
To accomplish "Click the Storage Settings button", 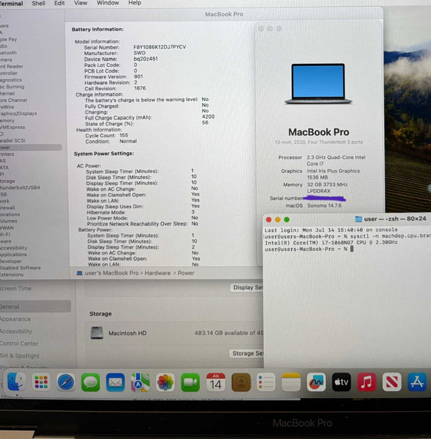I will click(247, 353).
